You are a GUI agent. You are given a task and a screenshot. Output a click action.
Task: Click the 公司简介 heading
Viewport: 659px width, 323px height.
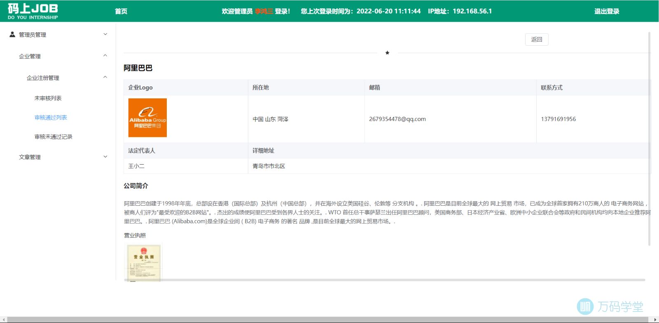pyautogui.click(x=136, y=186)
